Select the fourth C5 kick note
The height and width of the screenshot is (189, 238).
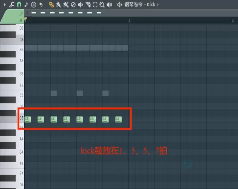tap(67, 119)
